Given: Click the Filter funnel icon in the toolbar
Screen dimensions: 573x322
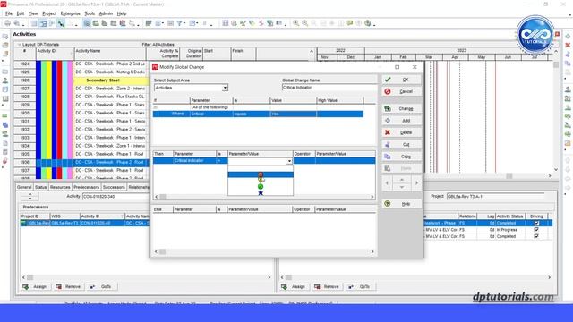Looking at the screenshot, I should [x=179, y=23].
